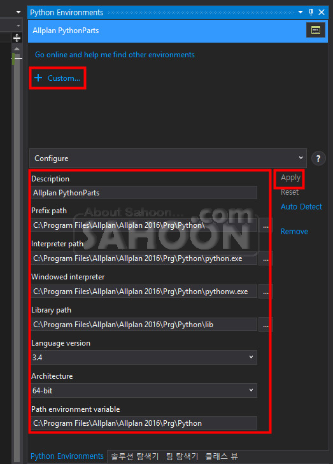The width and height of the screenshot is (333, 464).
Task: Close the Python Environments panel
Action: (x=322, y=12)
